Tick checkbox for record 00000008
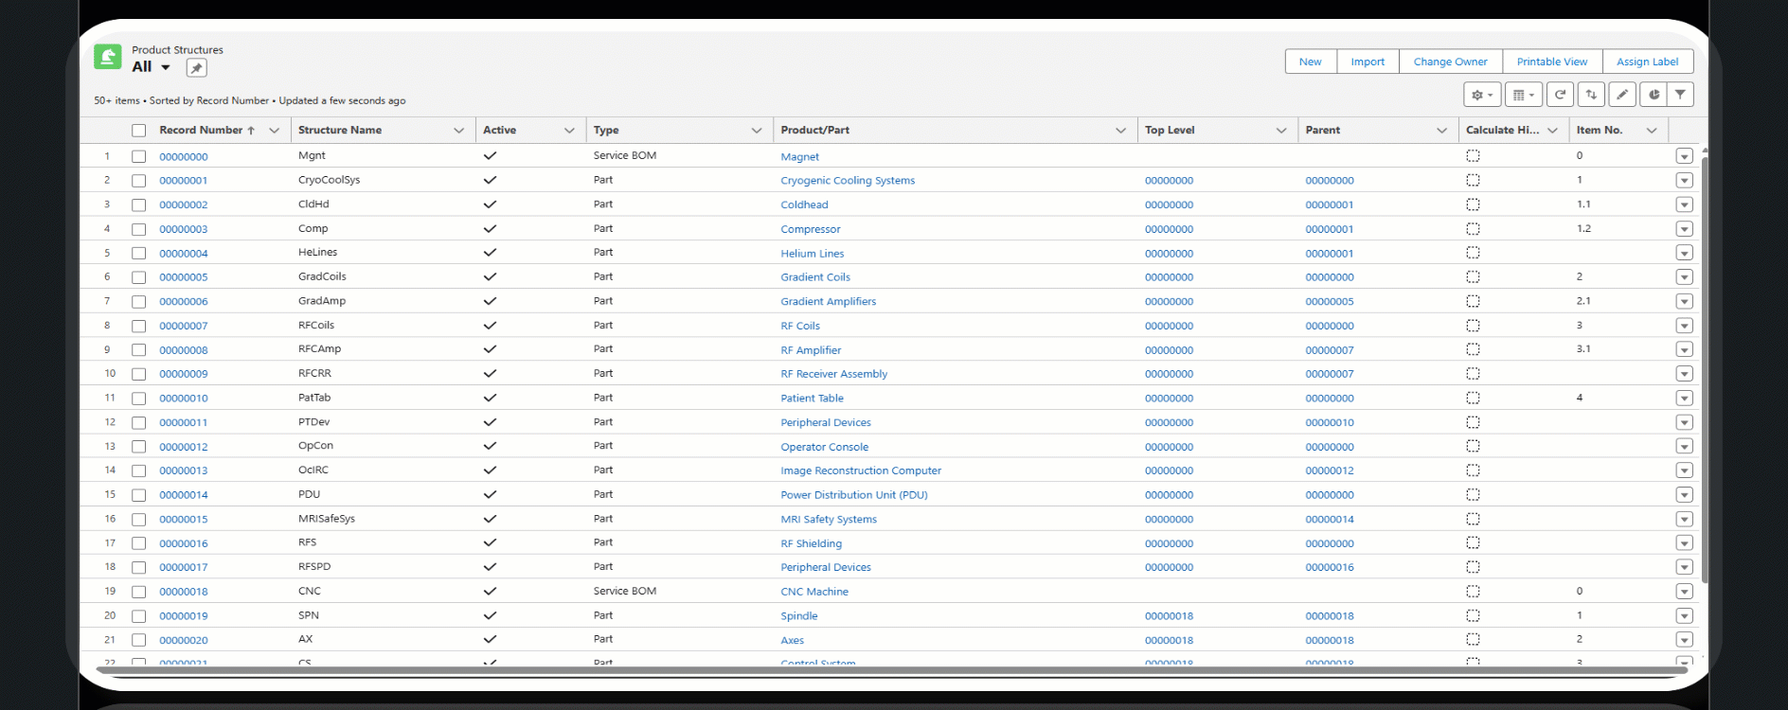The image size is (1788, 710). 139,350
